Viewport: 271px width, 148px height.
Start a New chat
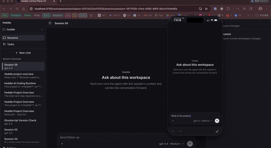pos(23,53)
